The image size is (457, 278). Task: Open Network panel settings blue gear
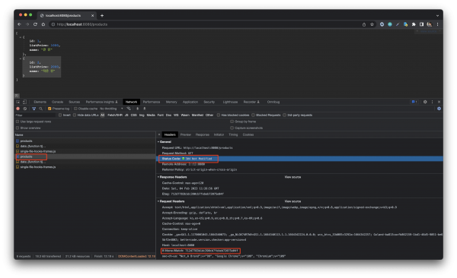439,109
